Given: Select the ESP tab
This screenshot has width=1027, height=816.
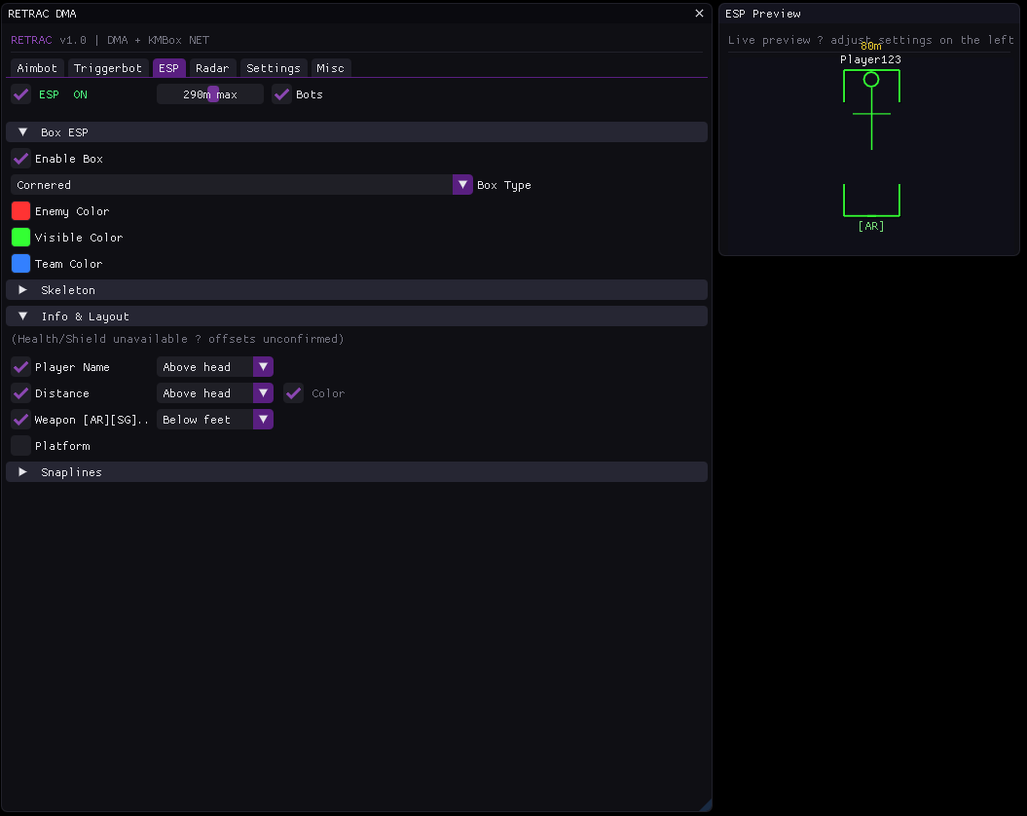Looking at the screenshot, I should coord(169,68).
